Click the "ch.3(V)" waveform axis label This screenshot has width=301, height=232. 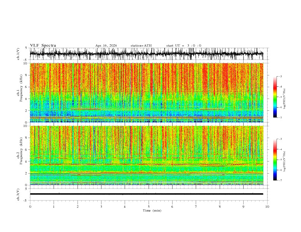coord(18,194)
